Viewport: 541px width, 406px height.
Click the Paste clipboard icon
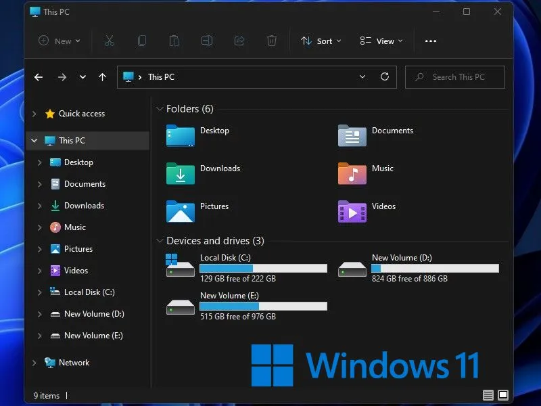click(x=174, y=41)
